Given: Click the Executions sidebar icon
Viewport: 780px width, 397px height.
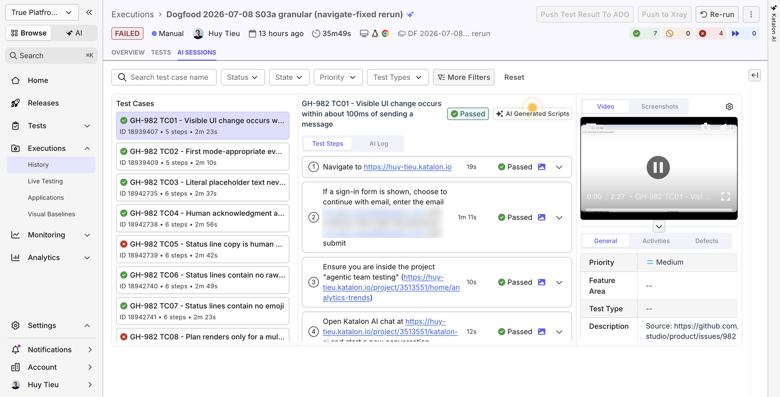Looking at the screenshot, I should 16,148.
